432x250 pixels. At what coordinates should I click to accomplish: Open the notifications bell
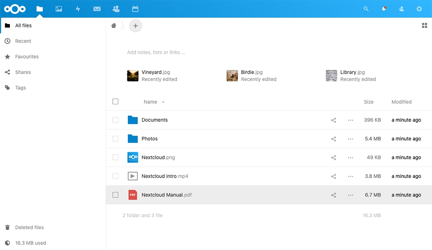pos(384,9)
